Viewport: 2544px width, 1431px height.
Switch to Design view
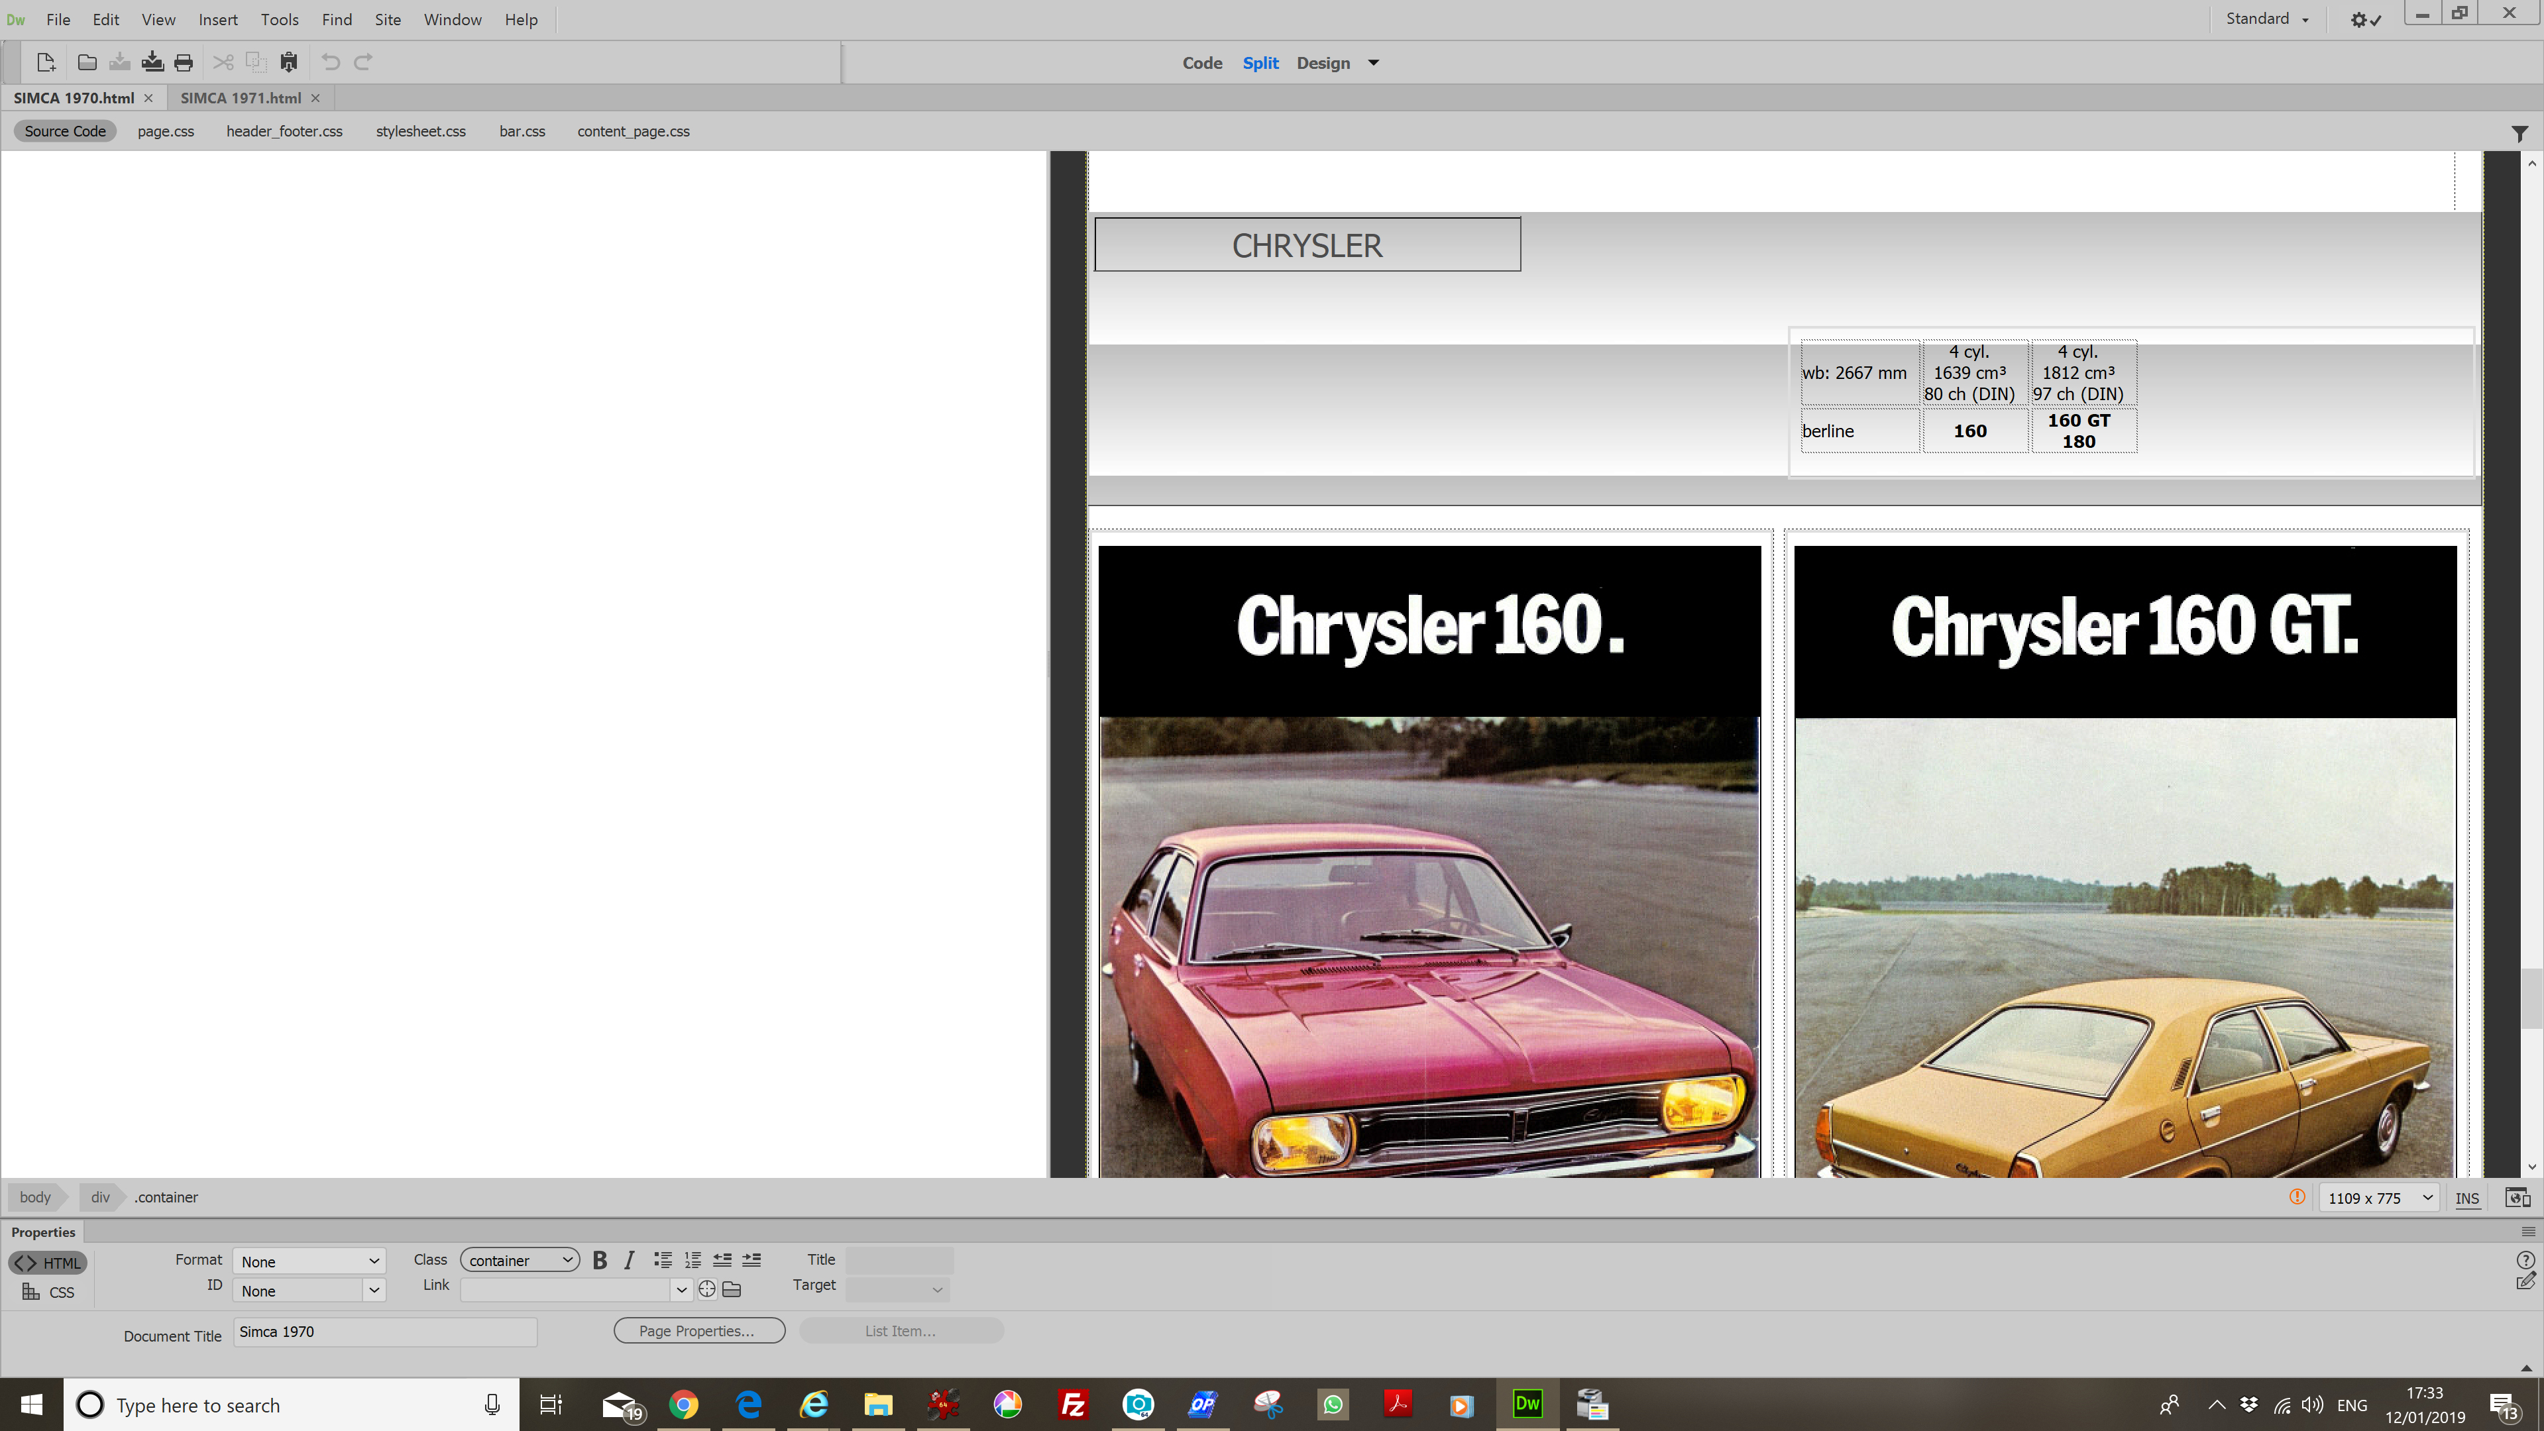[x=1323, y=63]
